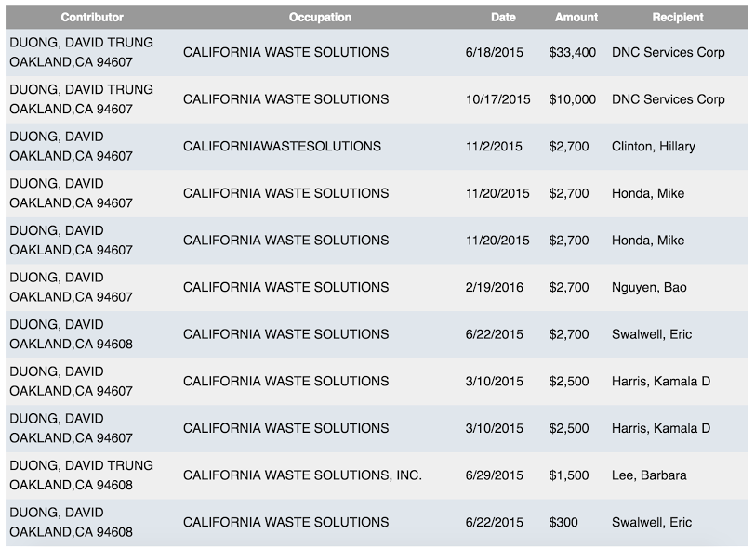The height and width of the screenshot is (547, 755).
Task: Click the 6/18/2015 date cell
Action: tap(495, 52)
